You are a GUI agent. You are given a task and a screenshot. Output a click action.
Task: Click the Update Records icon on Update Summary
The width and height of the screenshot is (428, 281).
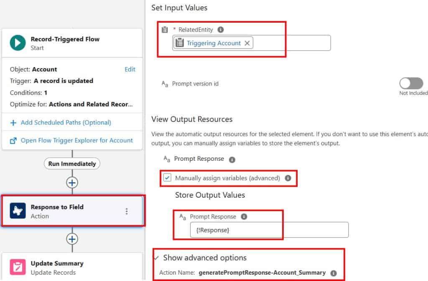18,267
